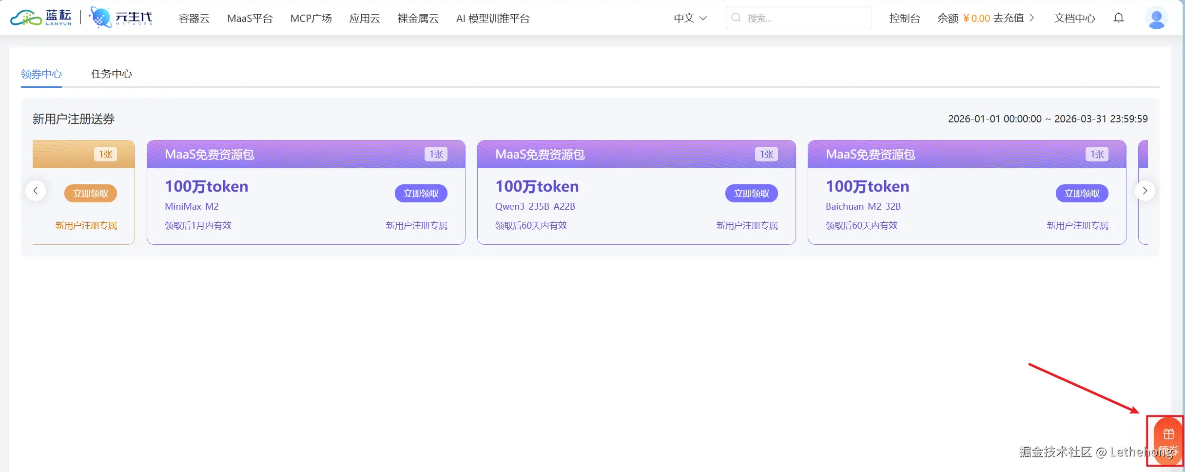This screenshot has width=1185, height=472.
Task: Open the MaaS平台 menu
Action: (250, 19)
